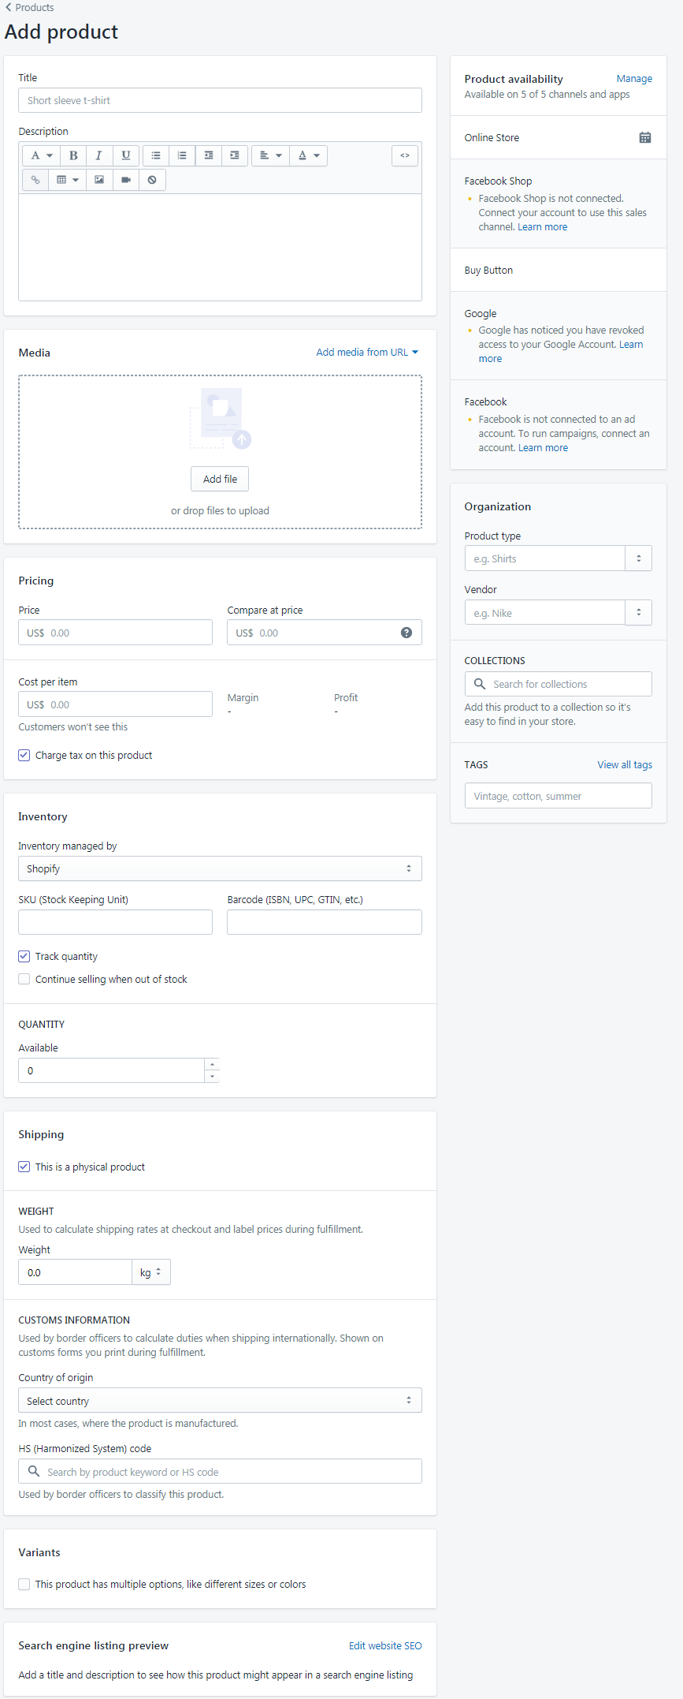The height and width of the screenshot is (1699, 683).
Task: Enable Continue selling when out of stock
Action: pos(24,979)
